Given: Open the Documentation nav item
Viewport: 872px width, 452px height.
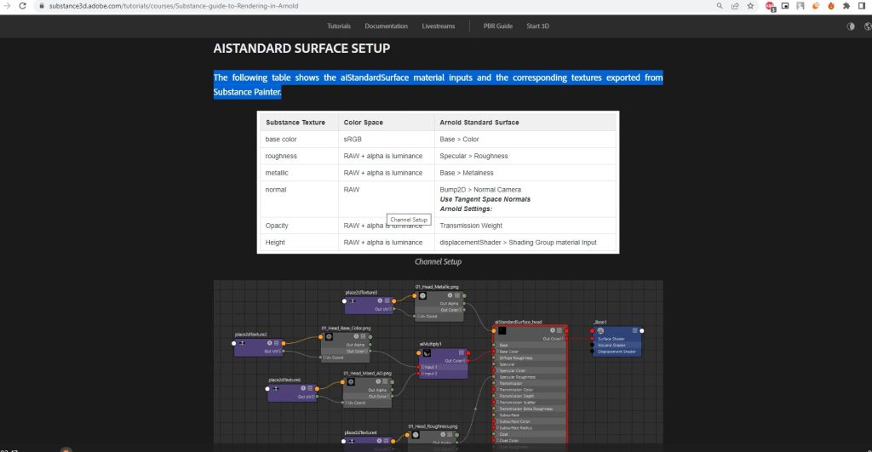Looking at the screenshot, I should tap(386, 26).
